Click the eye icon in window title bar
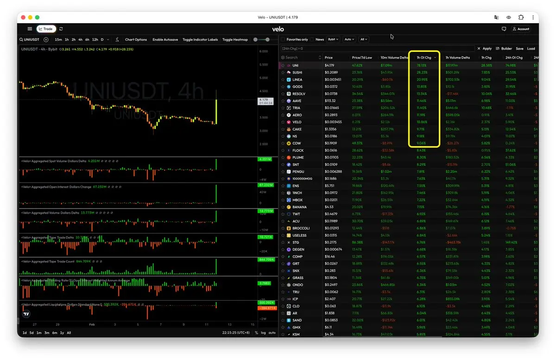Image resolution: width=556 pixels, height=360 pixels. coord(509,17)
